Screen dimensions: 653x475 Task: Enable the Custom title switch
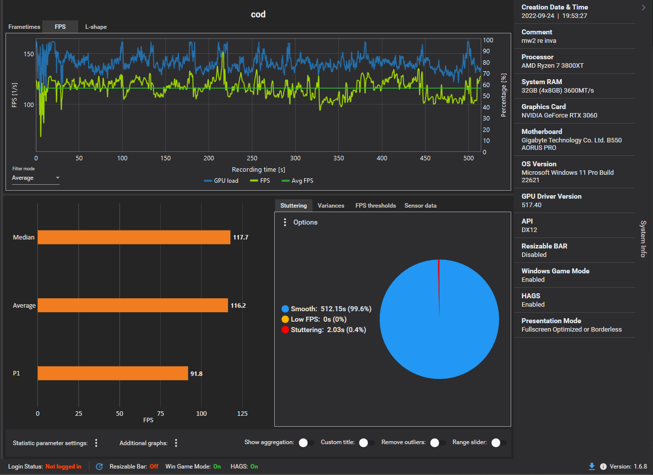click(x=367, y=443)
